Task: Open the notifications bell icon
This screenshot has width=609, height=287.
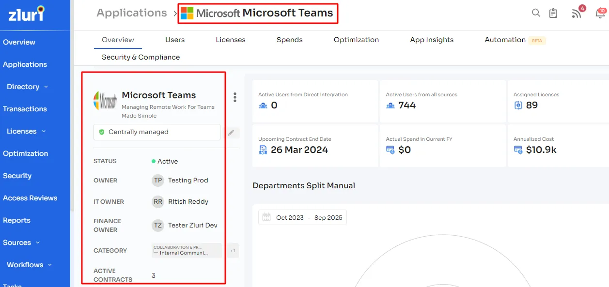Action: 601,13
